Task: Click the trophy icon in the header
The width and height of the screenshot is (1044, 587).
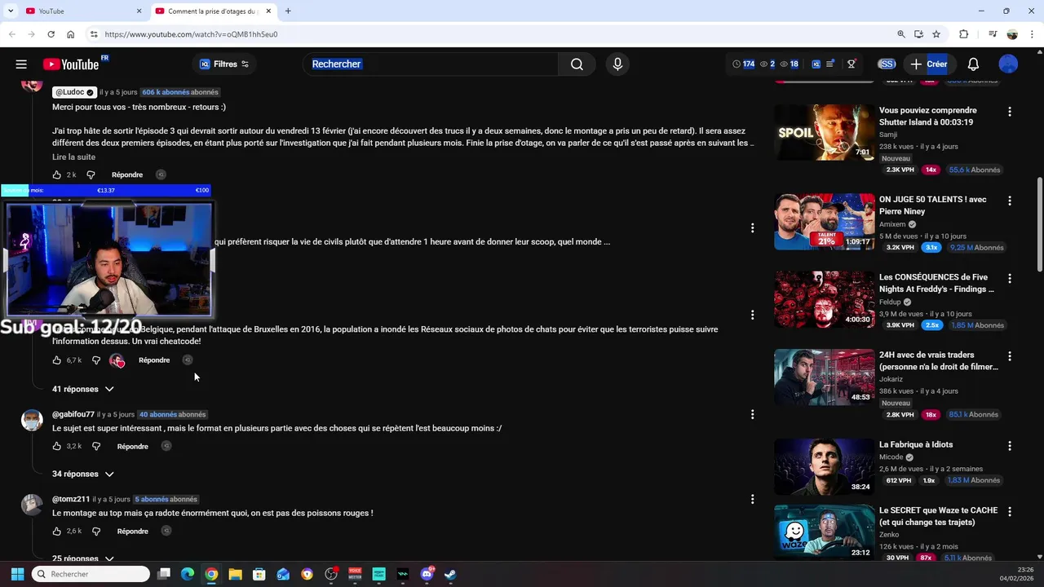Action: click(x=852, y=64)
